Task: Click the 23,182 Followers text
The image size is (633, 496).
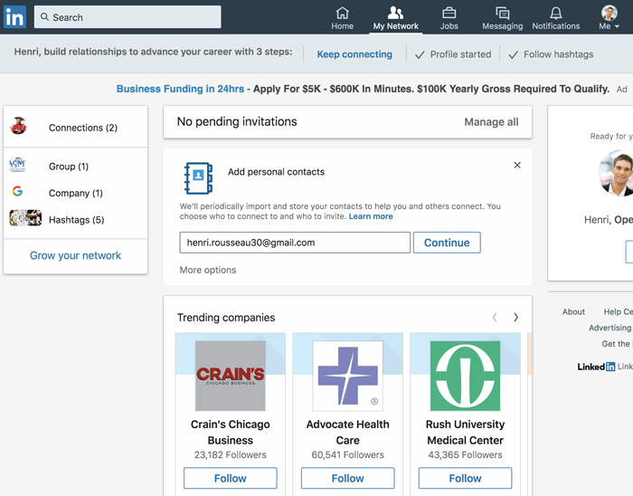Action: pos(231,454)
